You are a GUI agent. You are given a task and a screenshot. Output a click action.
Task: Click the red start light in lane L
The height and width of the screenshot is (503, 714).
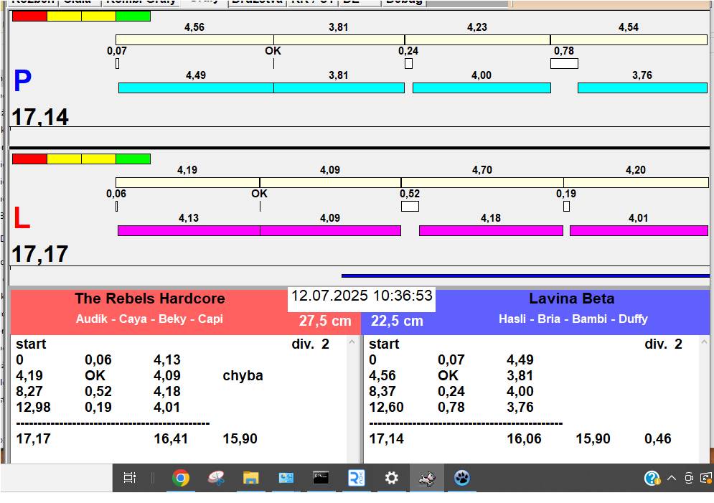pyautogui.click(x=29, y=159)
